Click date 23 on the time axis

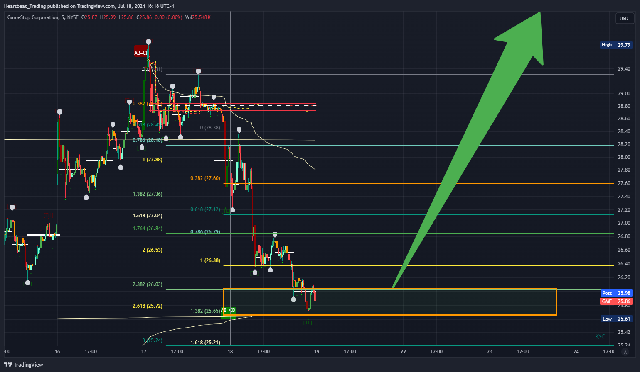[x=490, y=352]
